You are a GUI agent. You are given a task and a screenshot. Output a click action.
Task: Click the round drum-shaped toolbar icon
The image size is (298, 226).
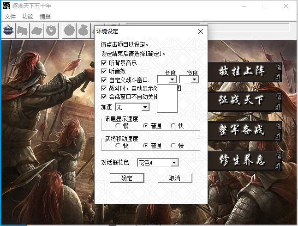click(51, 31)
